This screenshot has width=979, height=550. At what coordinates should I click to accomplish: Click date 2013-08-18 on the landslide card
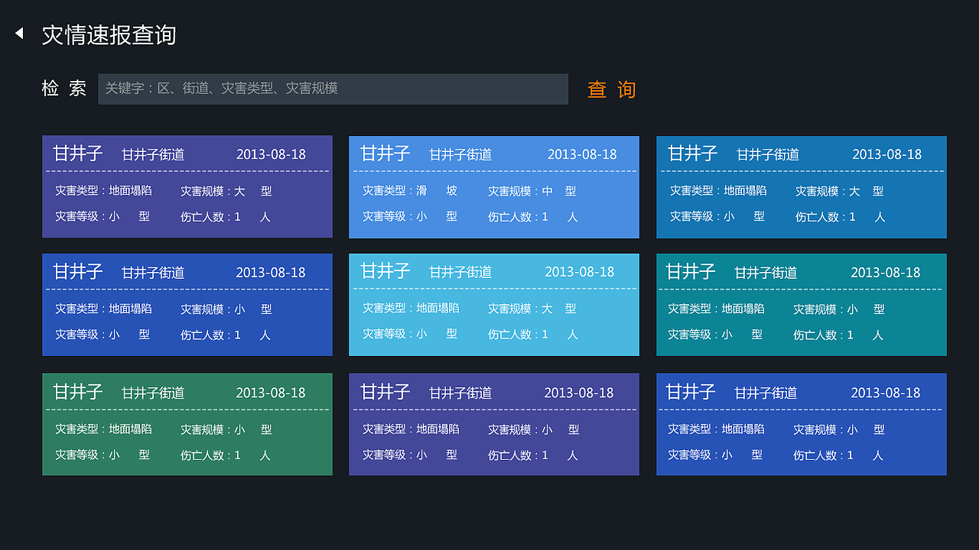(582, 154)
